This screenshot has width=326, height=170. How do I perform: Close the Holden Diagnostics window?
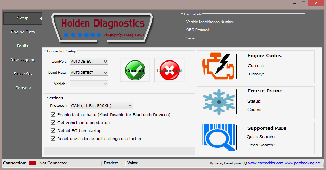(x=316, y=3)
